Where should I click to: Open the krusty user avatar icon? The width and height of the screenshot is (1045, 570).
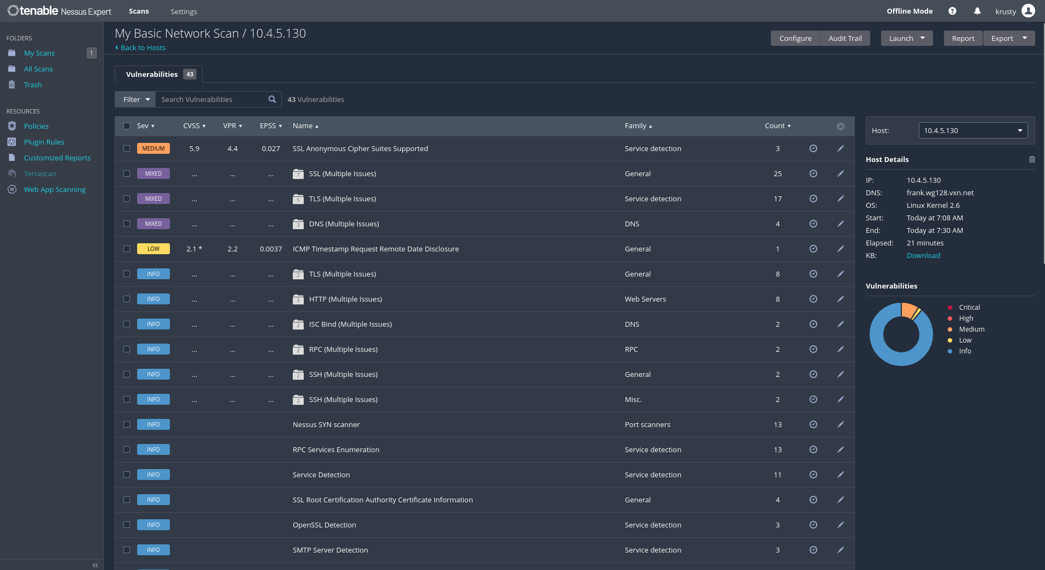click(x=1028, y=11)
